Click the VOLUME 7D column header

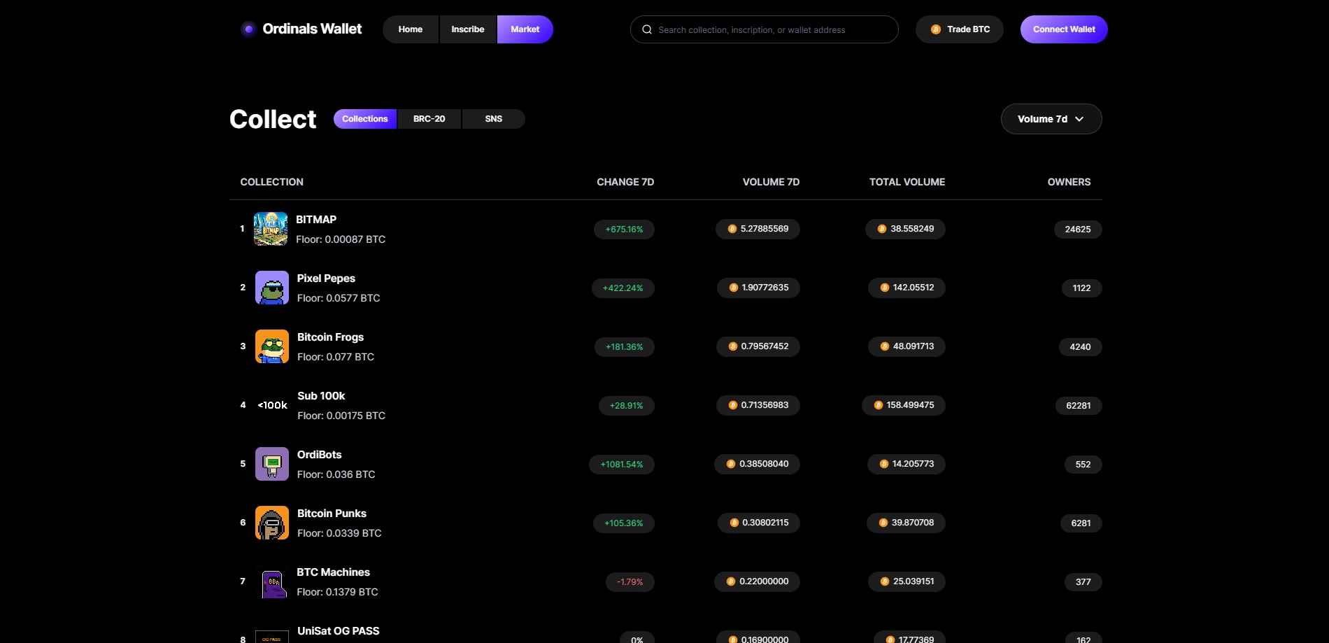click(771, 182)
